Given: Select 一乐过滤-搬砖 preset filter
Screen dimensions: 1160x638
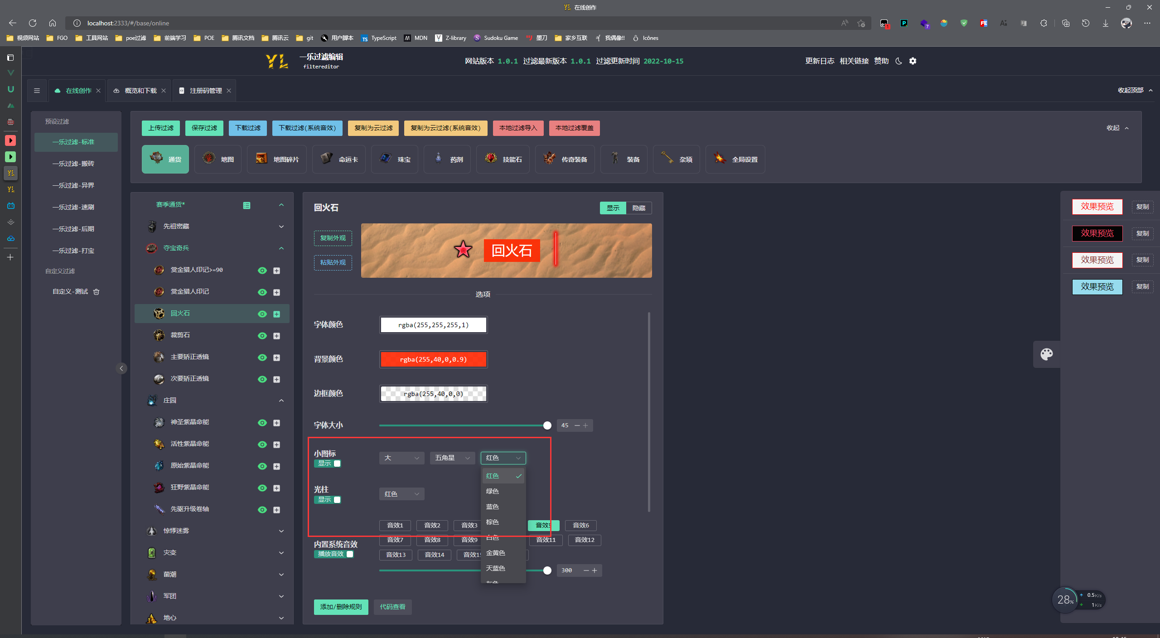Looking at the screenshot, I should click(76, 164).
